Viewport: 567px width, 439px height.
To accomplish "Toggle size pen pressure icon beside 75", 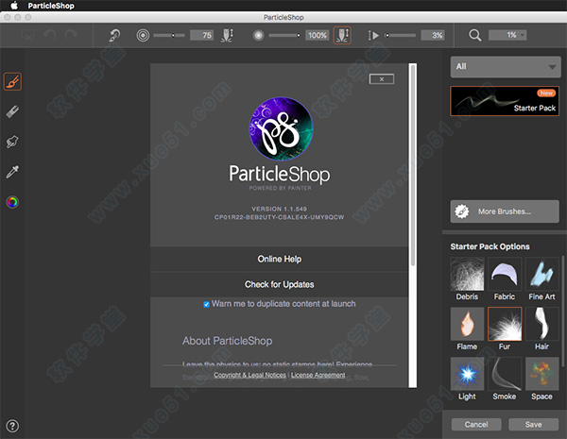I will coord(227,35).
